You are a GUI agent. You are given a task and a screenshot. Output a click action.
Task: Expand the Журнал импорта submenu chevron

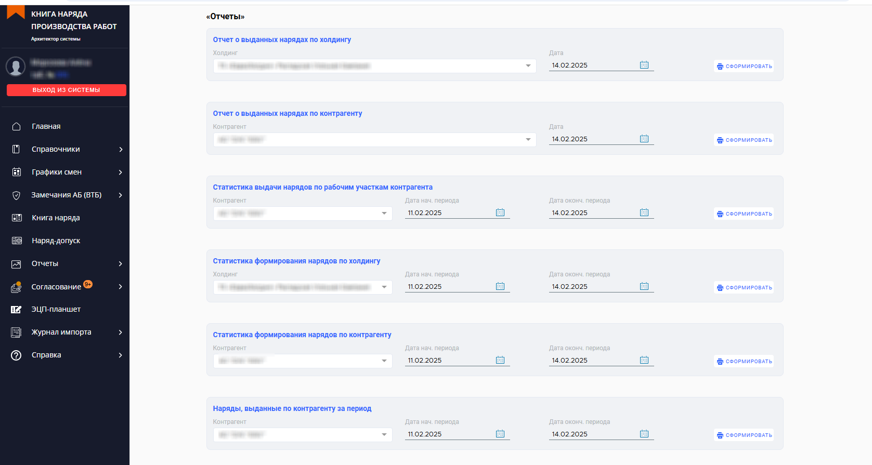121,333
